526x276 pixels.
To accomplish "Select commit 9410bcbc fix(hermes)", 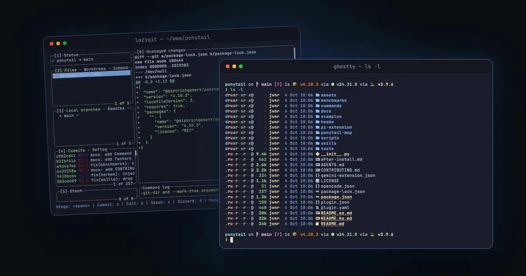I will point(95,175).
